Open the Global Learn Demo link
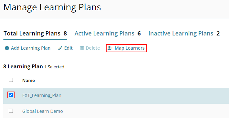Image resolution: width=229 pixels, height=118 pixels. tap(43, 111)
